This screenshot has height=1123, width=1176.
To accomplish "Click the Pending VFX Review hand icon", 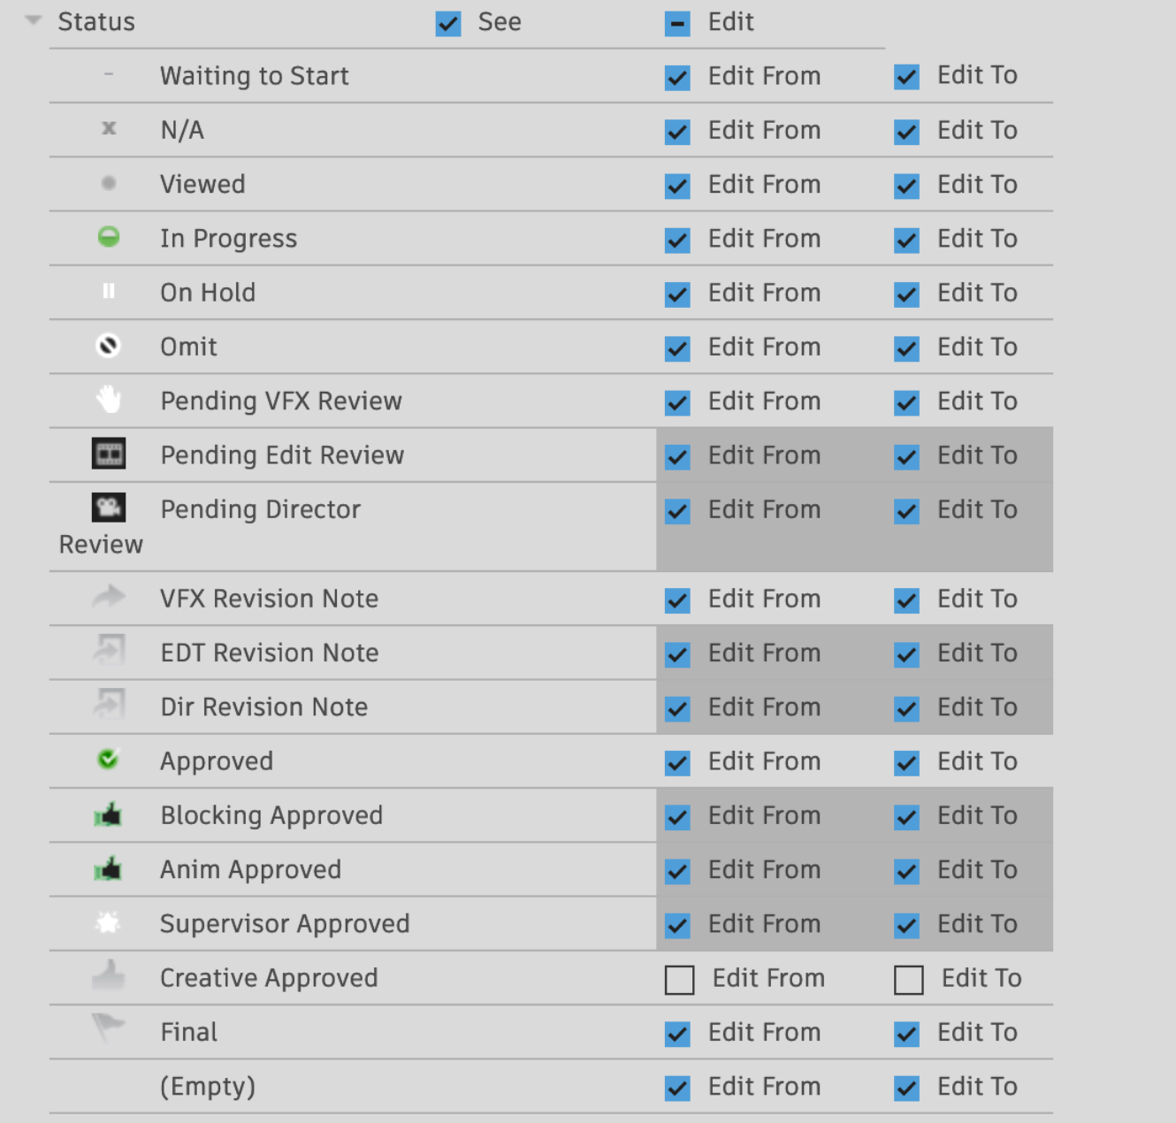I will click(x=107, y=400).
